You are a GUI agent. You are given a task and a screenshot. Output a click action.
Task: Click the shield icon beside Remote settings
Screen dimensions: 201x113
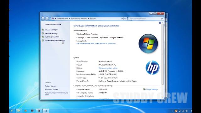pyautogui.click(x=43, y=33)
